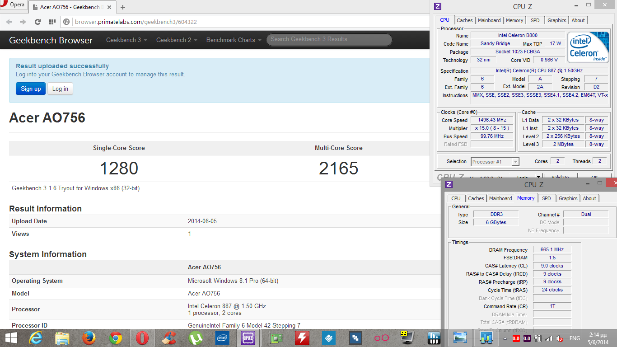Click the Single-Core Score 1280
Viewport: 617px width, 347px height.
pyautogui.click(x=119, y=169)
